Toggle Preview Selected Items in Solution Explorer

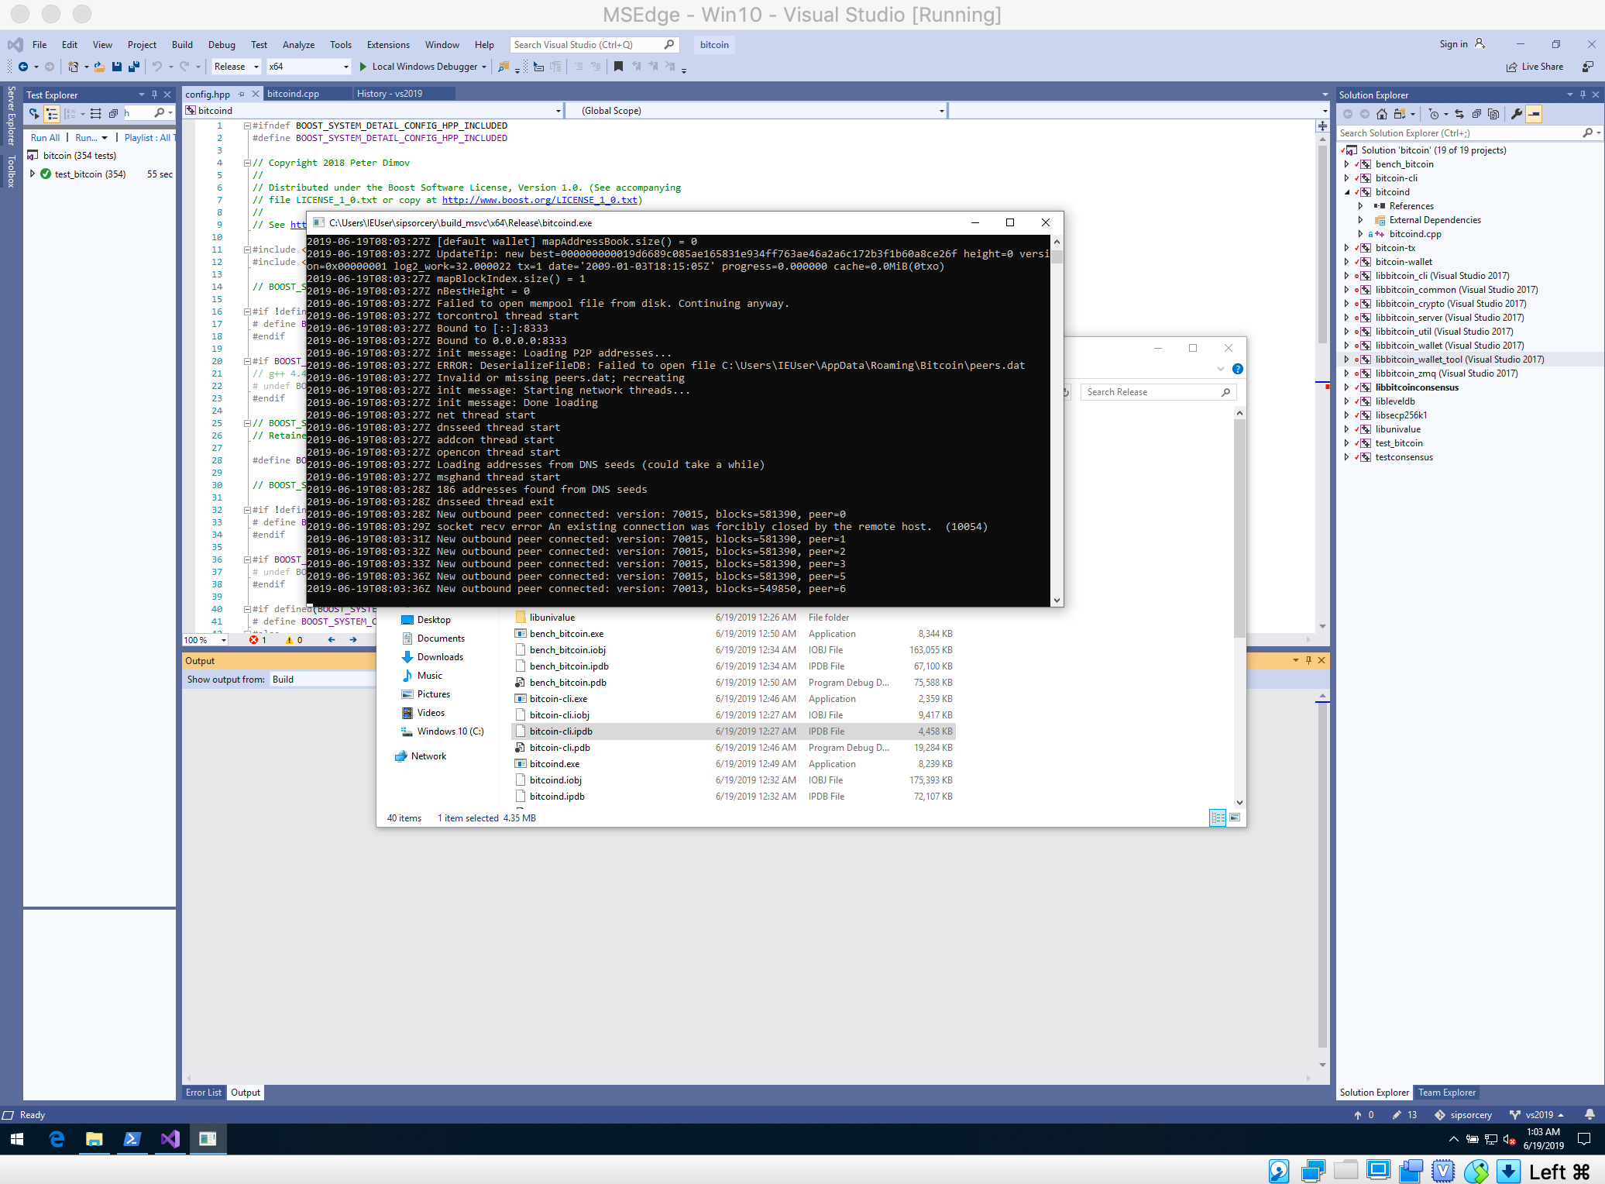tap(1534, 114)
